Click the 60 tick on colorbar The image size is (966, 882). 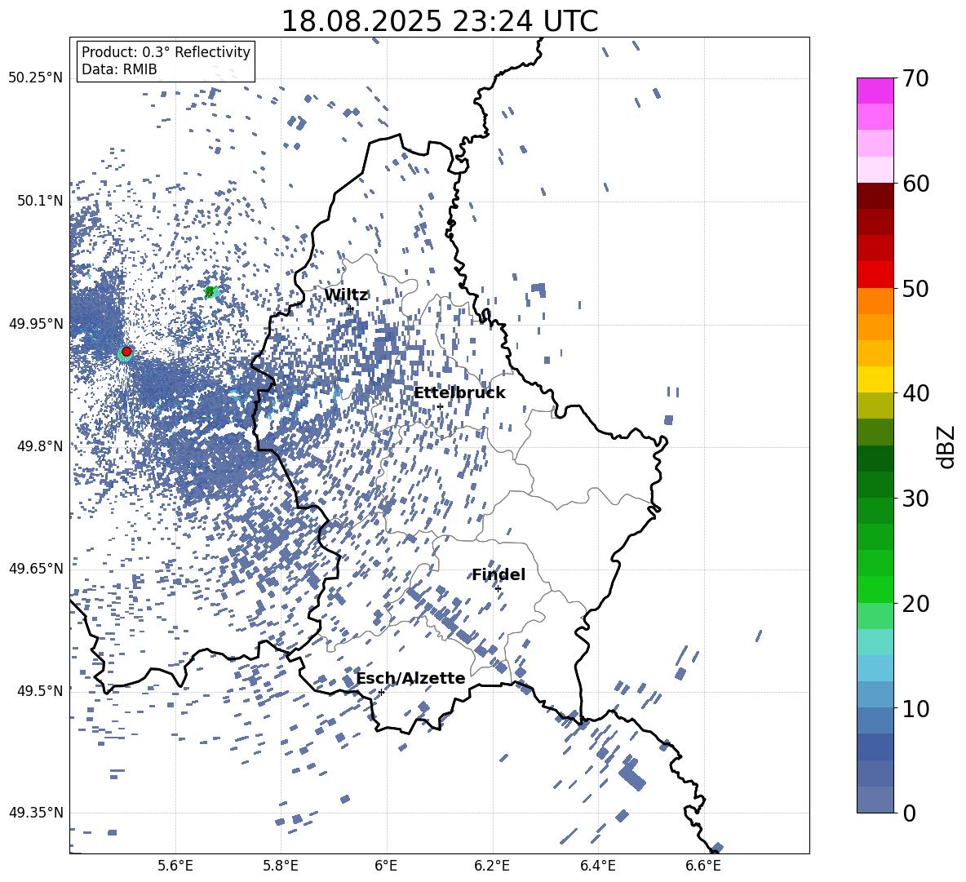click(x=915, y=184)
